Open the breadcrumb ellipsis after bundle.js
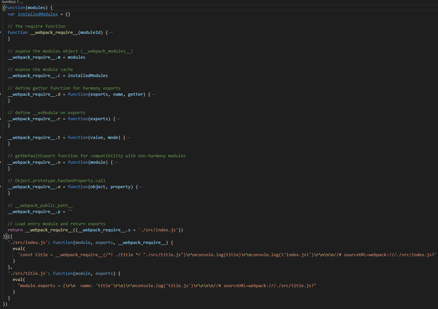 pyautogui.click(x=21, y=2)
